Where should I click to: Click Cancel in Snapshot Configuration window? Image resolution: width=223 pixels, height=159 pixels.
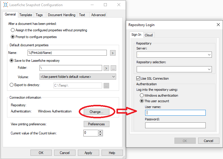(x=65, y=153)
